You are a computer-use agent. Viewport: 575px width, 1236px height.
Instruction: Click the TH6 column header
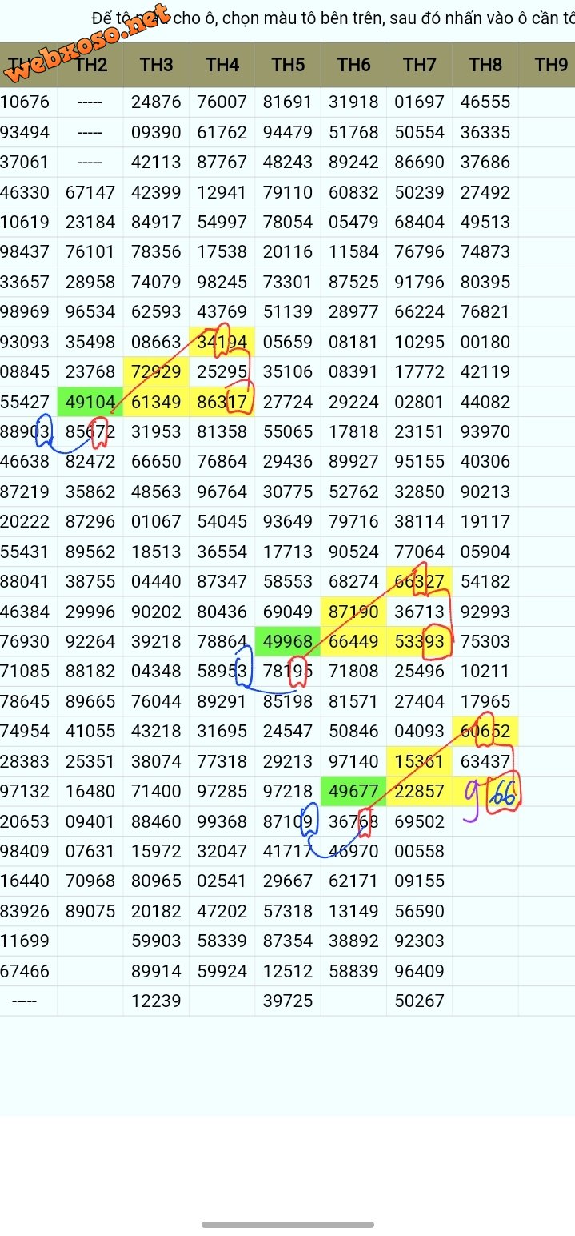click(353, 65)
